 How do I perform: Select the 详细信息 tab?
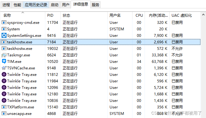tap(81, 4)
